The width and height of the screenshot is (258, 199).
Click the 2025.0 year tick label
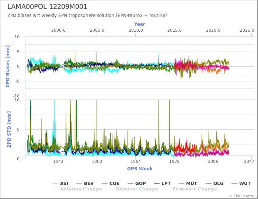247,31
